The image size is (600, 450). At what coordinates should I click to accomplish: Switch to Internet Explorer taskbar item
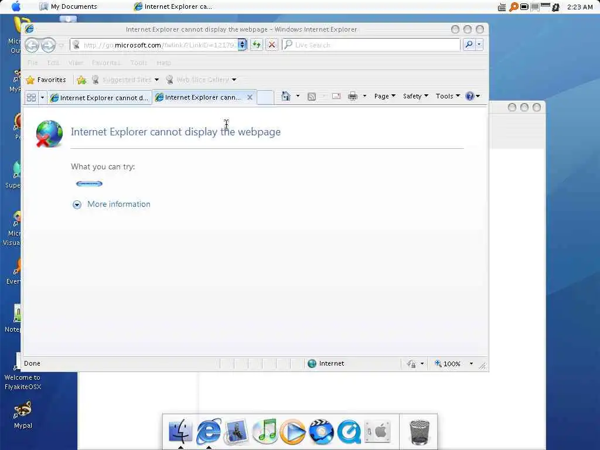[173, 6]
